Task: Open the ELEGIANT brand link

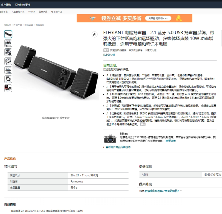Action: coord(109,55)
